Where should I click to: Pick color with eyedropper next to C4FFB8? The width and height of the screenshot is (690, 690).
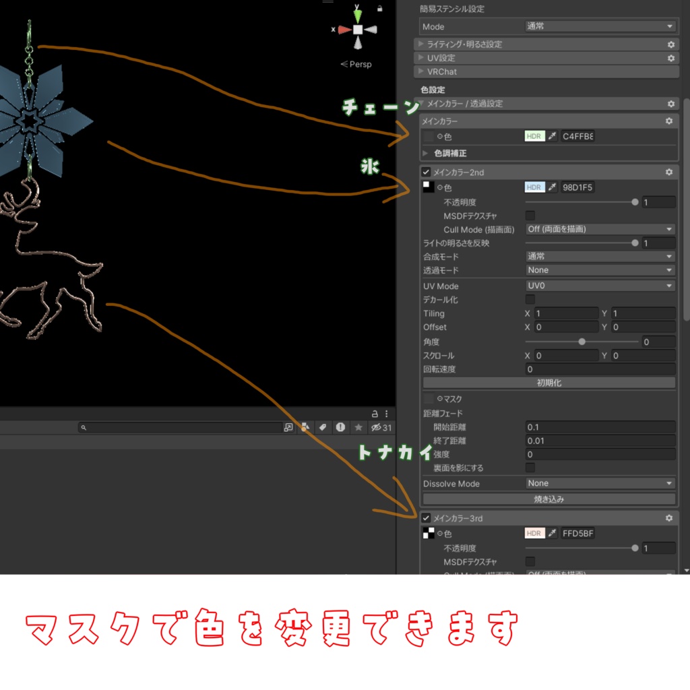point(552,136)
